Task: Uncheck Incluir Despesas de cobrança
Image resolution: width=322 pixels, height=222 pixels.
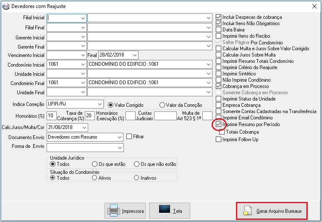Action: click(218, 17)
